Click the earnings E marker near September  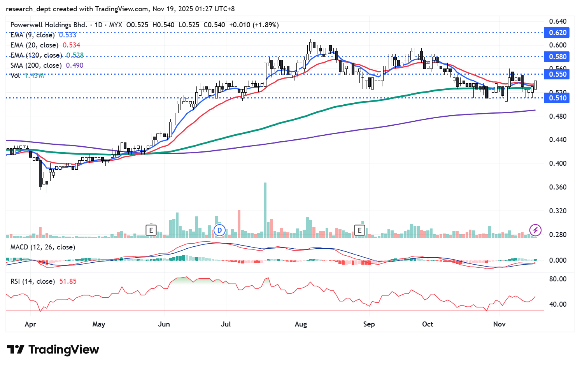[x=359, y=230]
